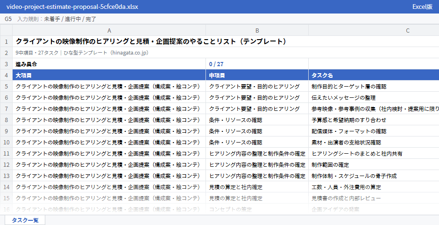The height and width of the screenshot is (225, 439).
Task: Click the 進み具合 cell
Action: click(109, 64)
